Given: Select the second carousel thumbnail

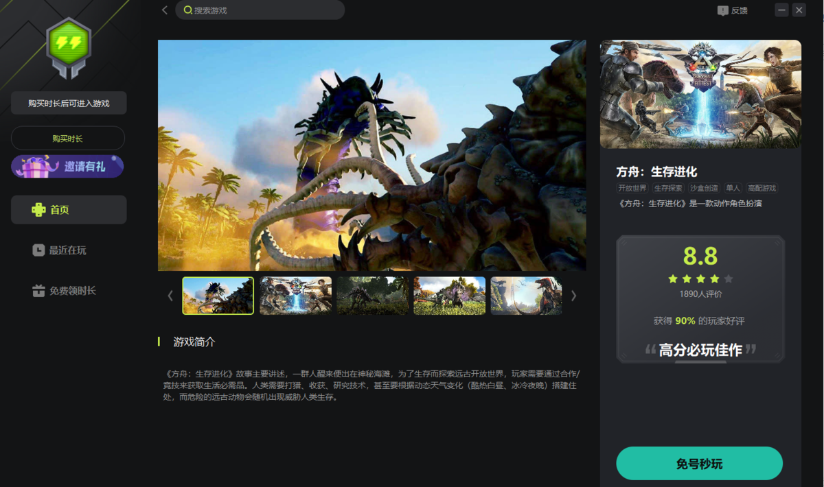Looking at the screenshot, I should pyautogui.click(x=295, y=296).
